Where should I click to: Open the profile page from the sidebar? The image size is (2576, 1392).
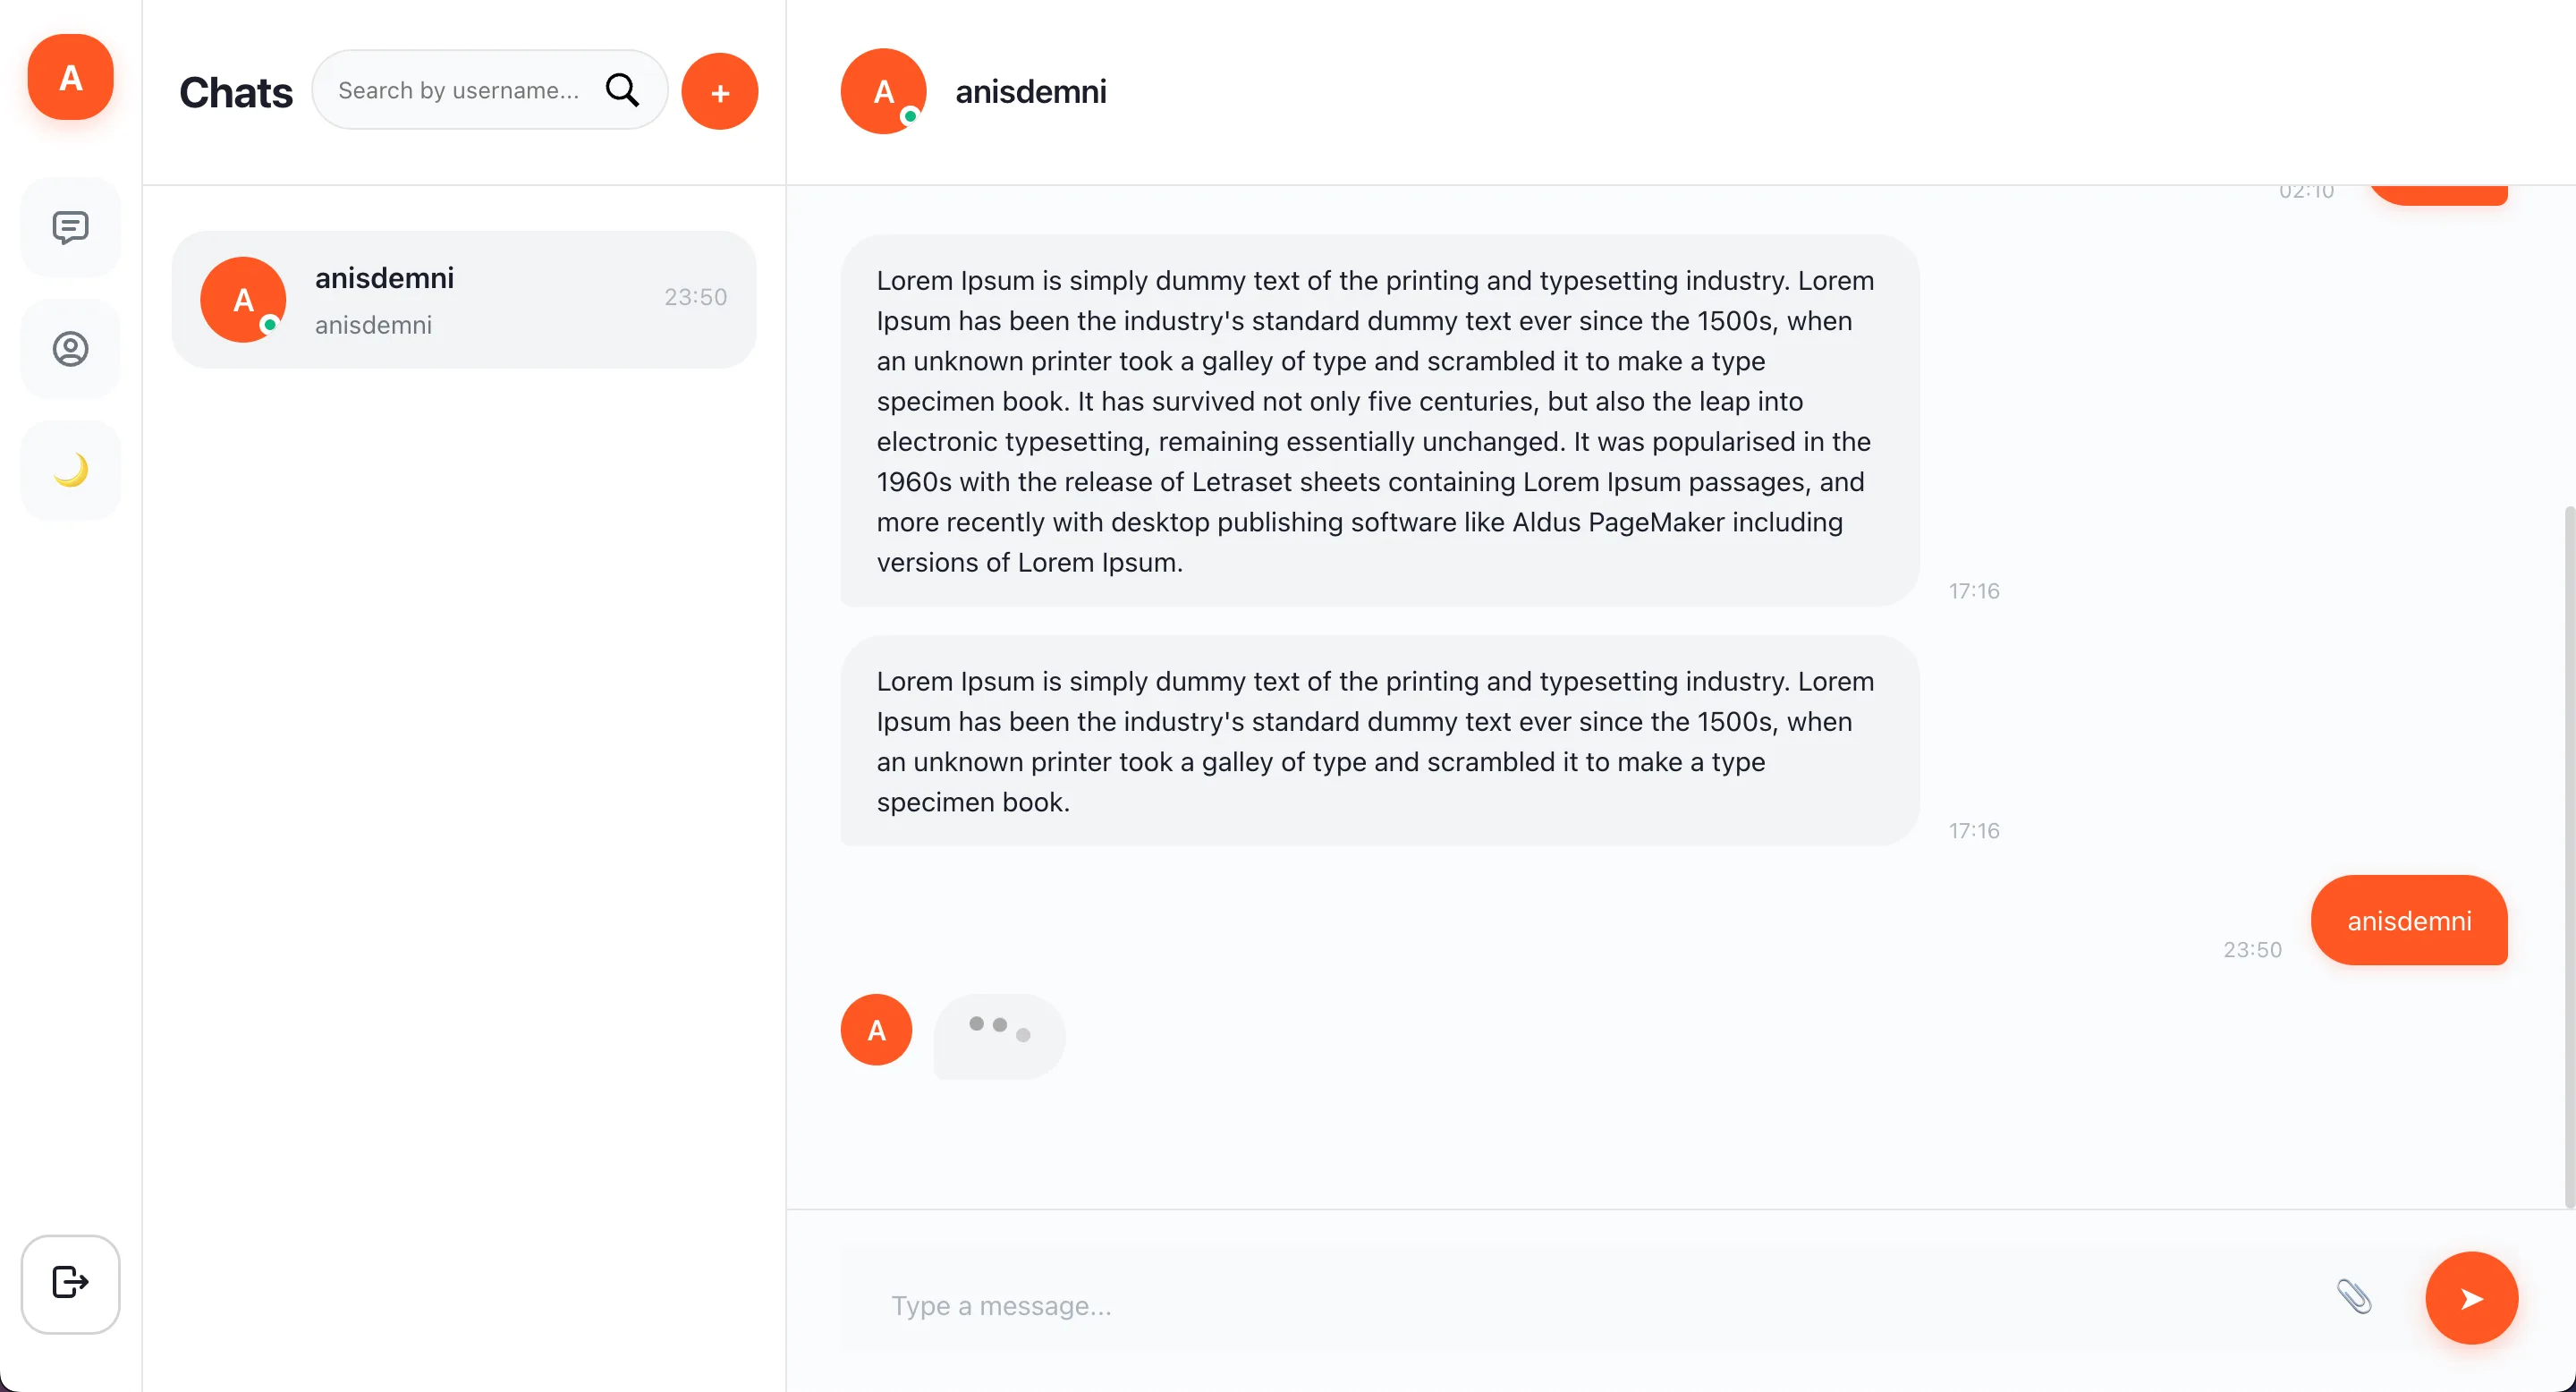[x=70, y=349]
